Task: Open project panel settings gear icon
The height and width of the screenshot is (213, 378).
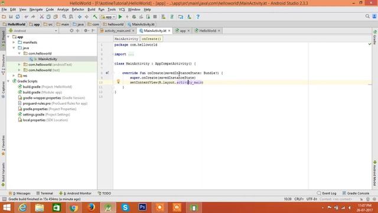Action: click(86, 31)
